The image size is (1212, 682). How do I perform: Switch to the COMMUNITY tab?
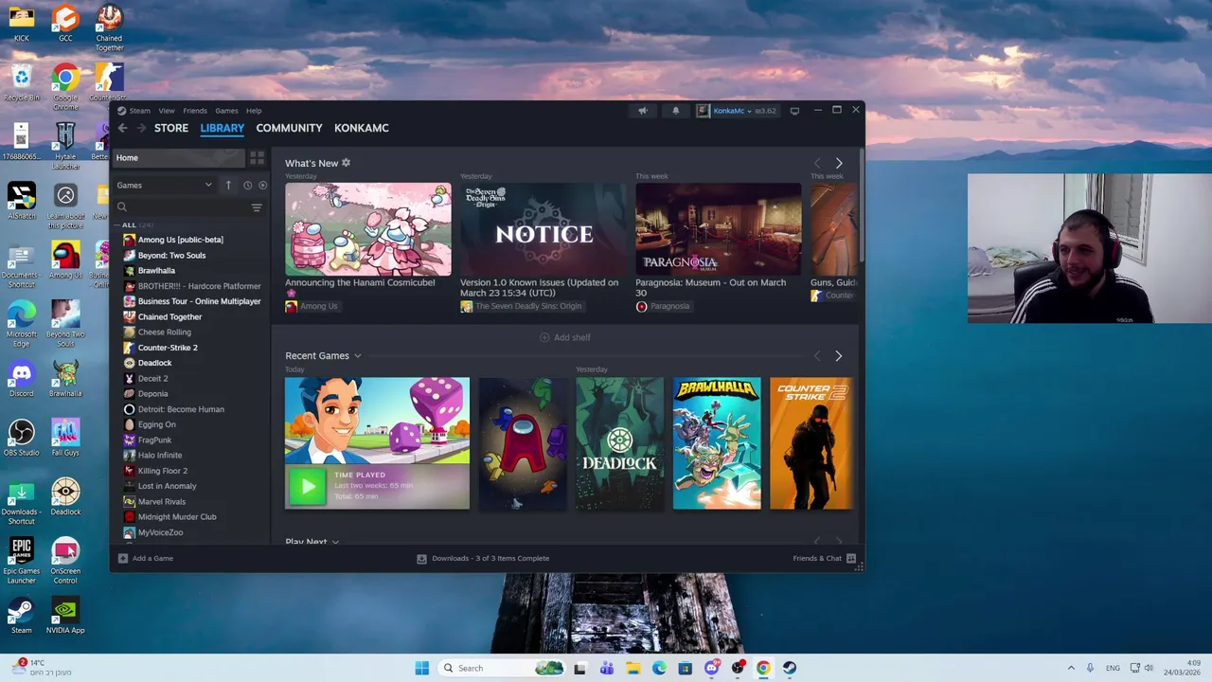289,128
